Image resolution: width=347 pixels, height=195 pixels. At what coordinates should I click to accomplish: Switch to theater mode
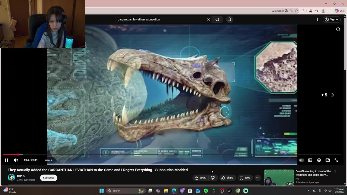[327, 160]
